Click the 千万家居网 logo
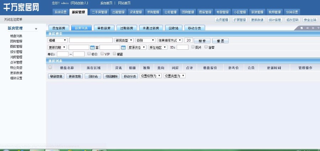This screenshot has height=151, width=320. pyautogui.click(x=21, y=7)
